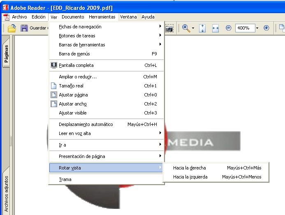This screenshot has width=285, height=215.
Task: Open the Herramientas menu
Action: pos(102,17)
